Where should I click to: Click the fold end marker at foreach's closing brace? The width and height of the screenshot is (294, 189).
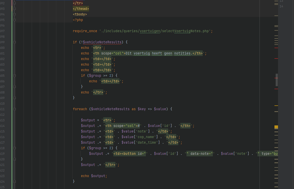[14, 181]
